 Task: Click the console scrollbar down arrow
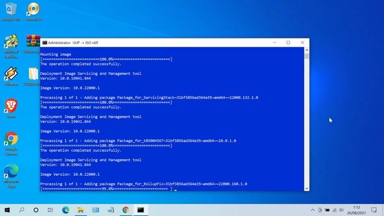(x=307, y=188)
